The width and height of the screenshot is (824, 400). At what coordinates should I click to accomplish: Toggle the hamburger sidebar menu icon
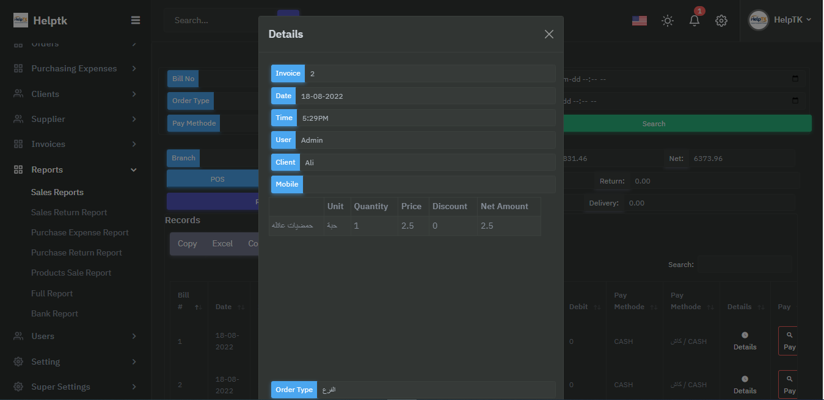point(136,20)
